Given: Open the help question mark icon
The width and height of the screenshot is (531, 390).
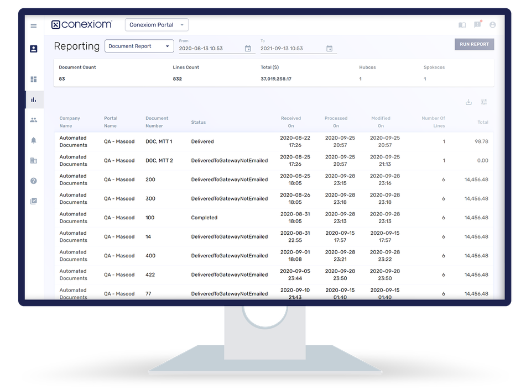Looking at the screenshot, I should pyautogui.click(x=33, y=181).
